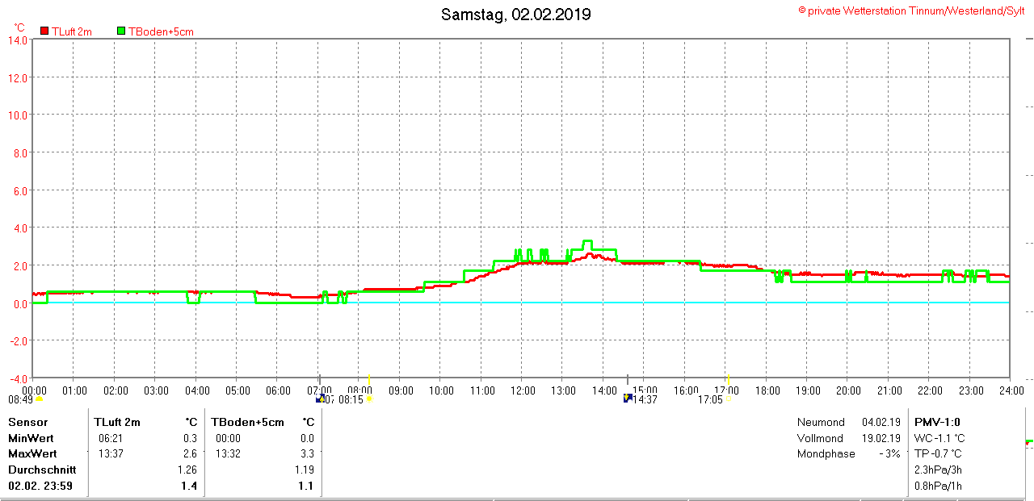Click the private Wetterstation Tinnum copyright text

[x=911, y=10]
